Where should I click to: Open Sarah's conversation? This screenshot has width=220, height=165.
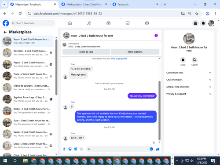click(x=27, y=134)
